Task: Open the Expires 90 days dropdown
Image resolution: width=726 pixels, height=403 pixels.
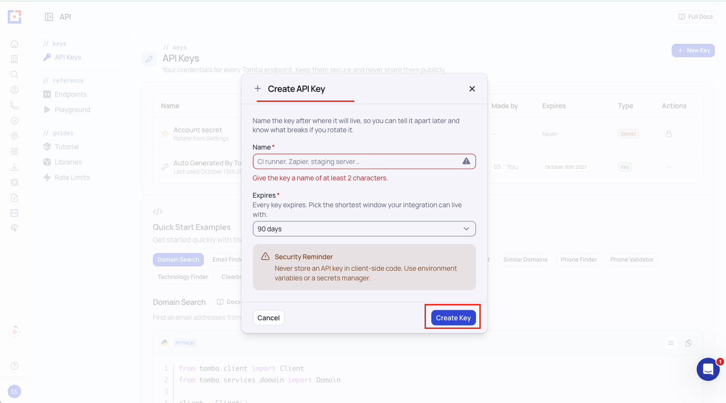Action: click(x=364, y=229)
